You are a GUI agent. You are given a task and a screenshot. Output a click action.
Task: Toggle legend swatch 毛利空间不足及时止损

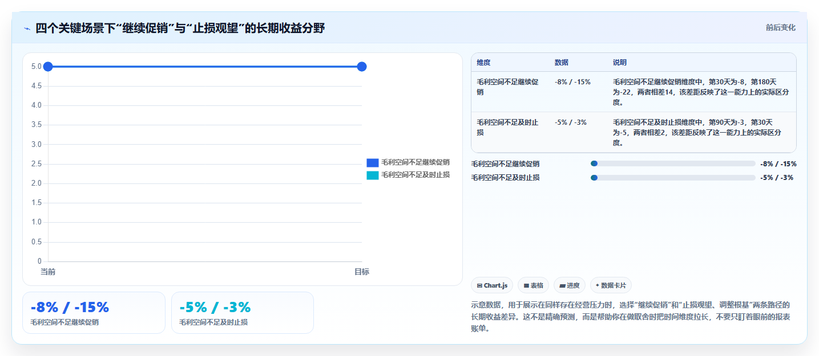click(372, 175)
